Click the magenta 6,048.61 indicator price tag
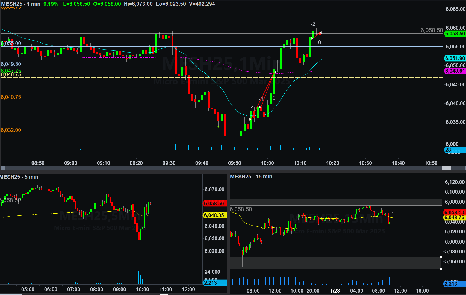Screen dimensions: 466x295 [x=455, y=71]
